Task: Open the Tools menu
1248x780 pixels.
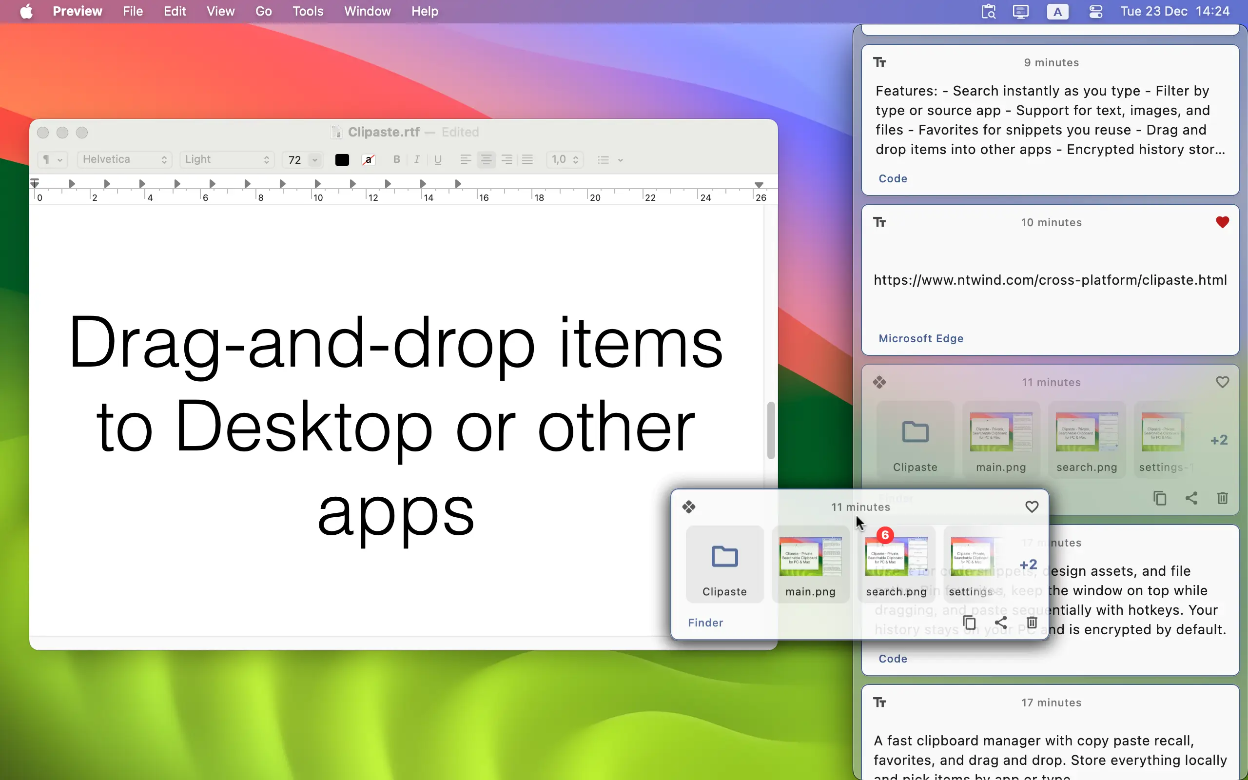Action: pos(307,11)
